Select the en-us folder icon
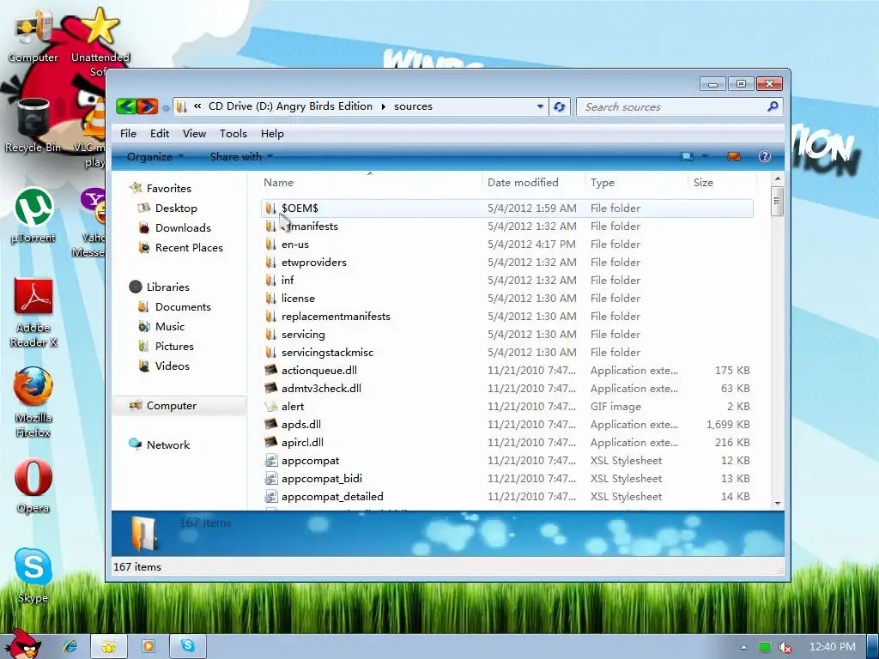 coord(270,245)
